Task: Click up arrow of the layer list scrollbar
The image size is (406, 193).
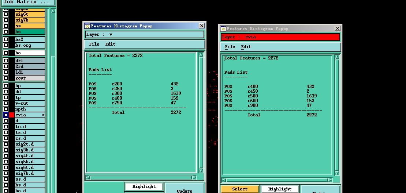Action: coord(53,11)
